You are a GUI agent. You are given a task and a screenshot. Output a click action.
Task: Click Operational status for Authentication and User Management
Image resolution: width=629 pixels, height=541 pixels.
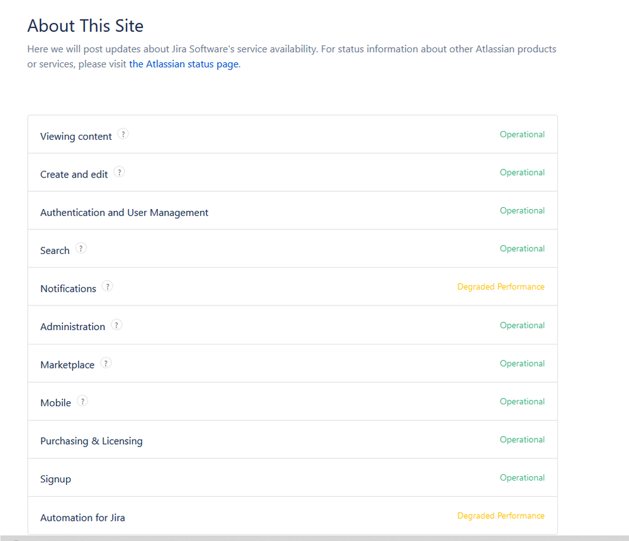[x=523, y=211]
